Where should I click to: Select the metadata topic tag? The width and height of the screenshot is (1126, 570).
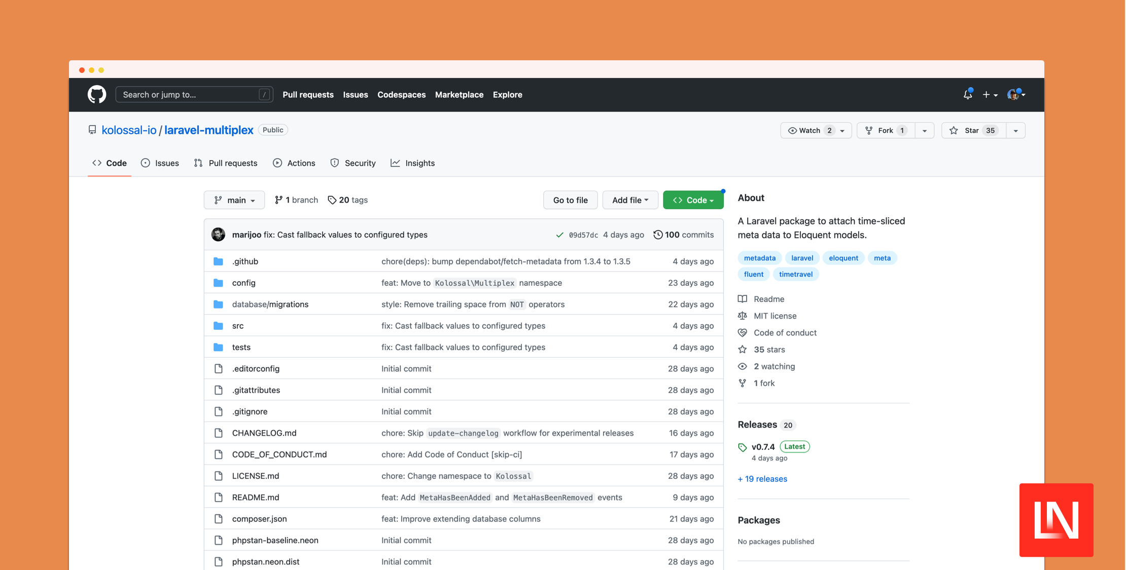759,258
